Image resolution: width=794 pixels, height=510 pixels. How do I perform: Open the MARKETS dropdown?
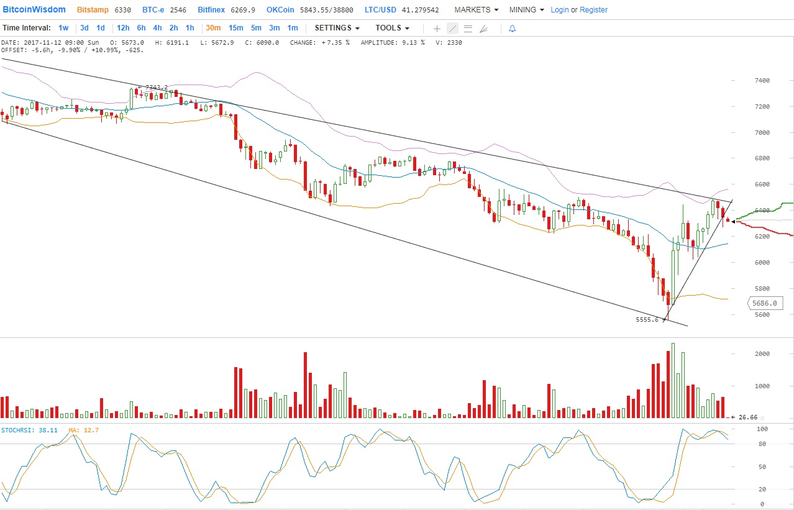pyautogui.click(x=476, y=10)
